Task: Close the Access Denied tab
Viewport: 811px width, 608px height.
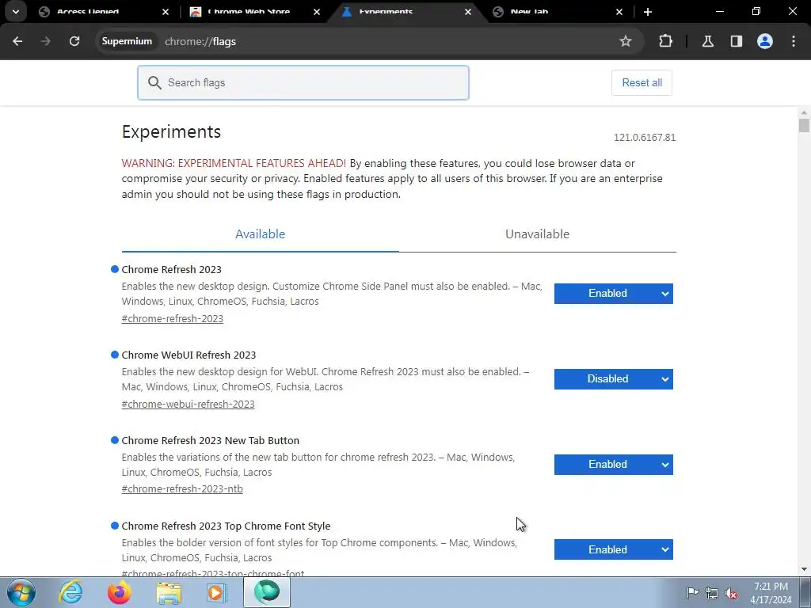Action: pos(166,11)
